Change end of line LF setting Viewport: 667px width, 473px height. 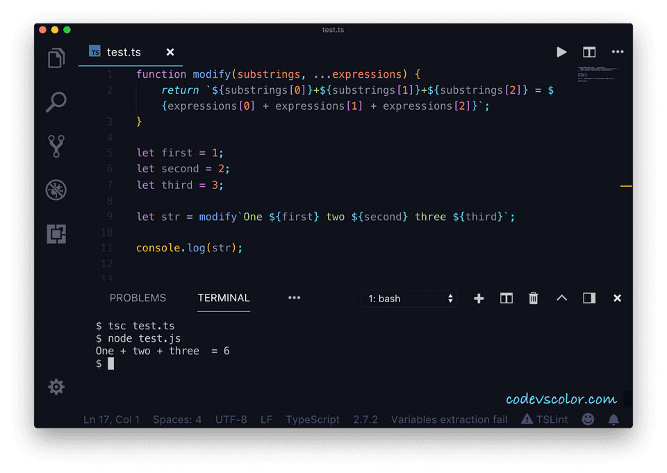(266, 420)
